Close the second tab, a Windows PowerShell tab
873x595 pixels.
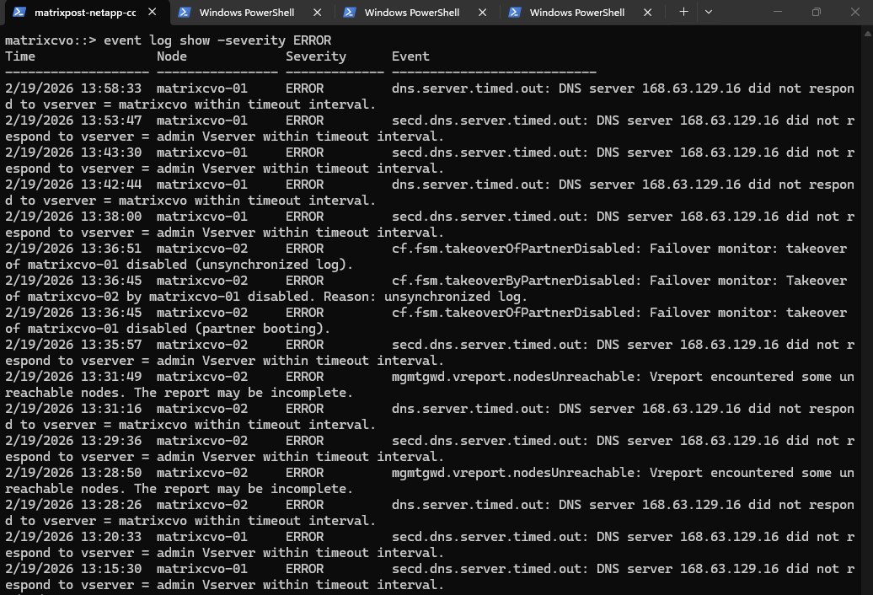[318, 13]
